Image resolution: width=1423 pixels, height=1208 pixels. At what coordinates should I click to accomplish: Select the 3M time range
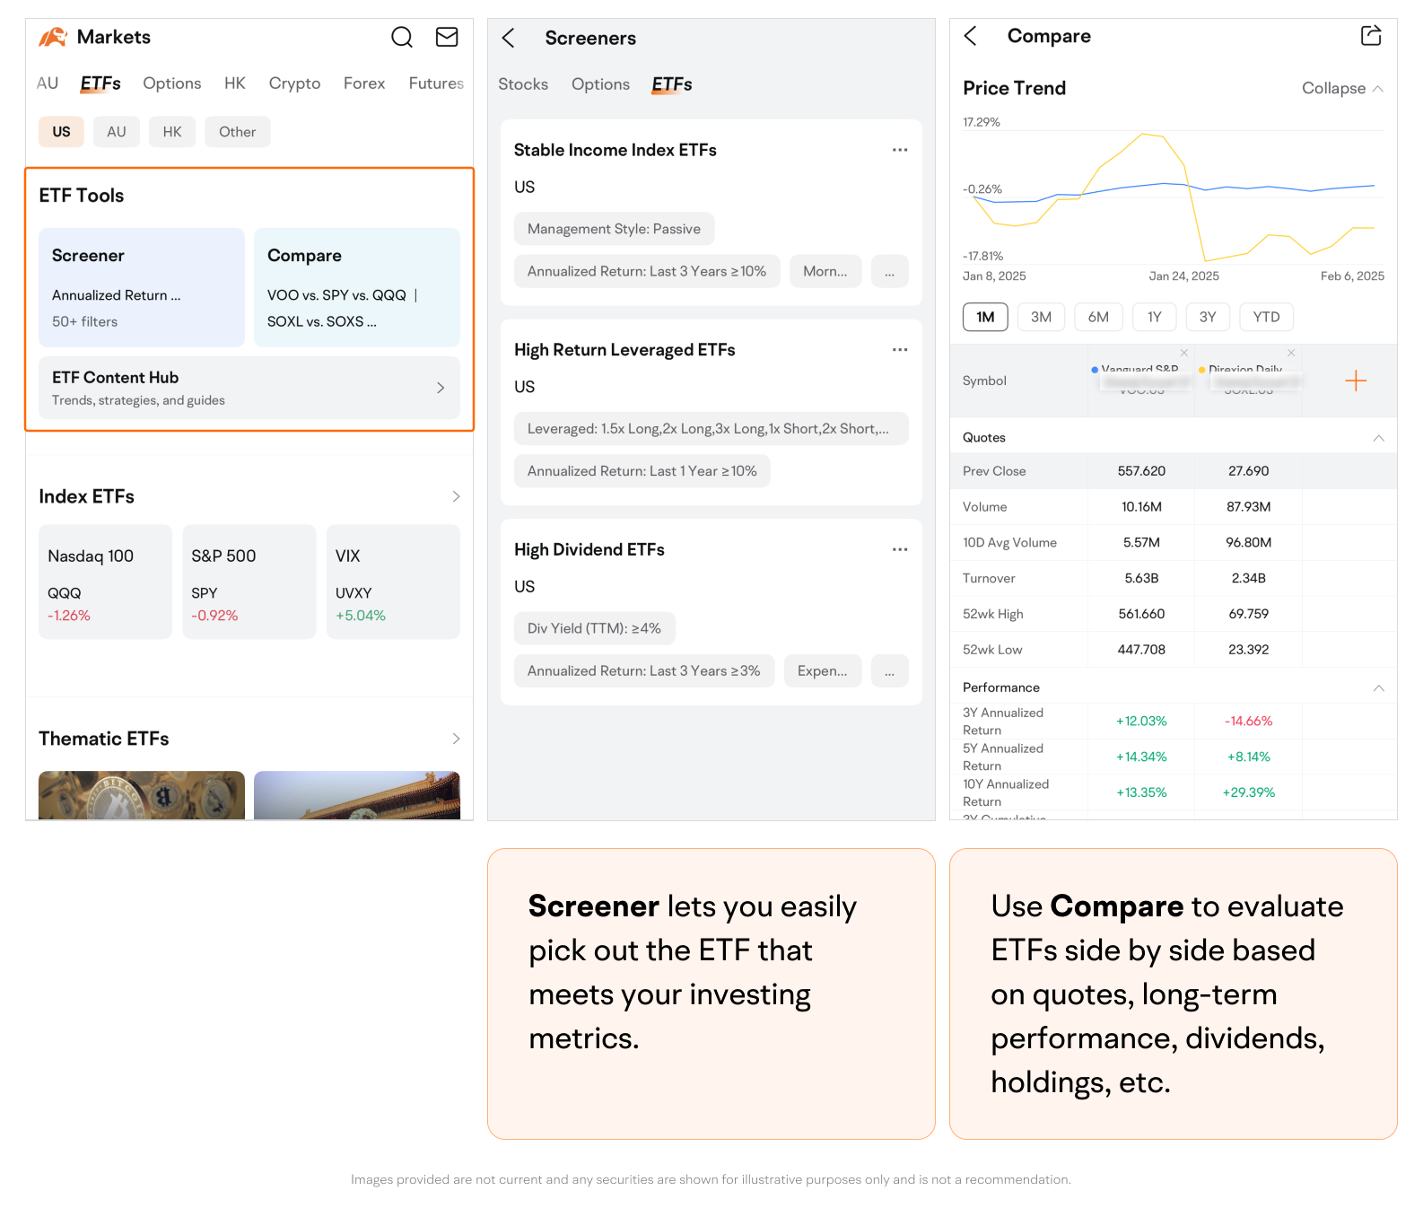click(1041, 317)
